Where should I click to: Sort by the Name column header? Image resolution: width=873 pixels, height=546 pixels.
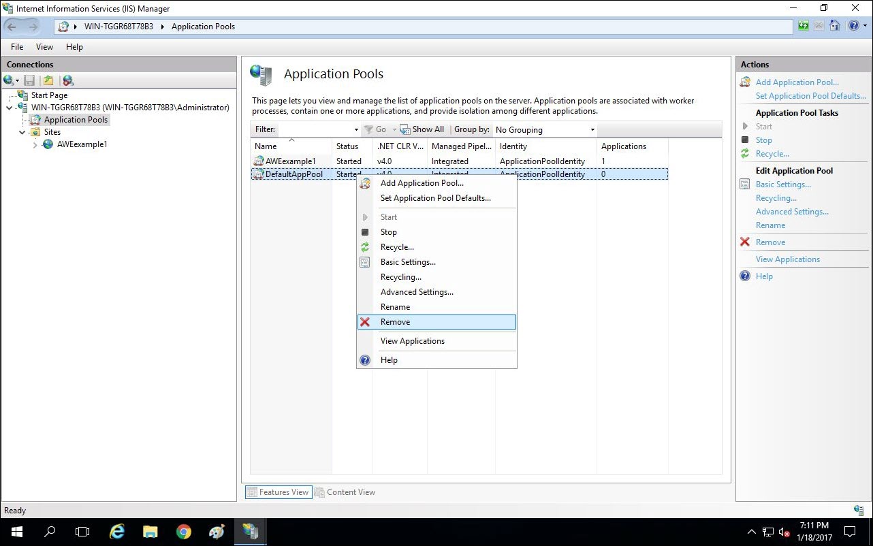[291, 146]
